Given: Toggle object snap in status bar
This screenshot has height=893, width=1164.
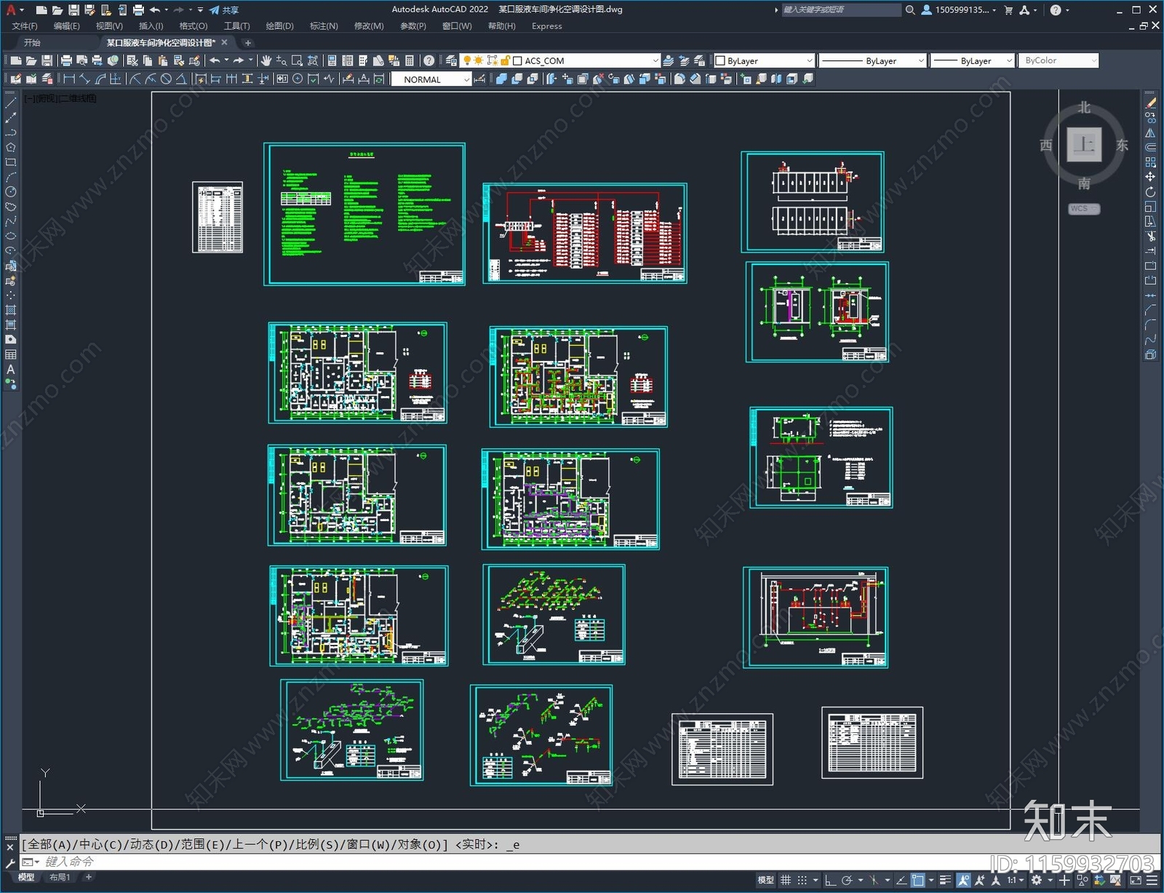Looking at the screenshot, I should pos(918,881).
